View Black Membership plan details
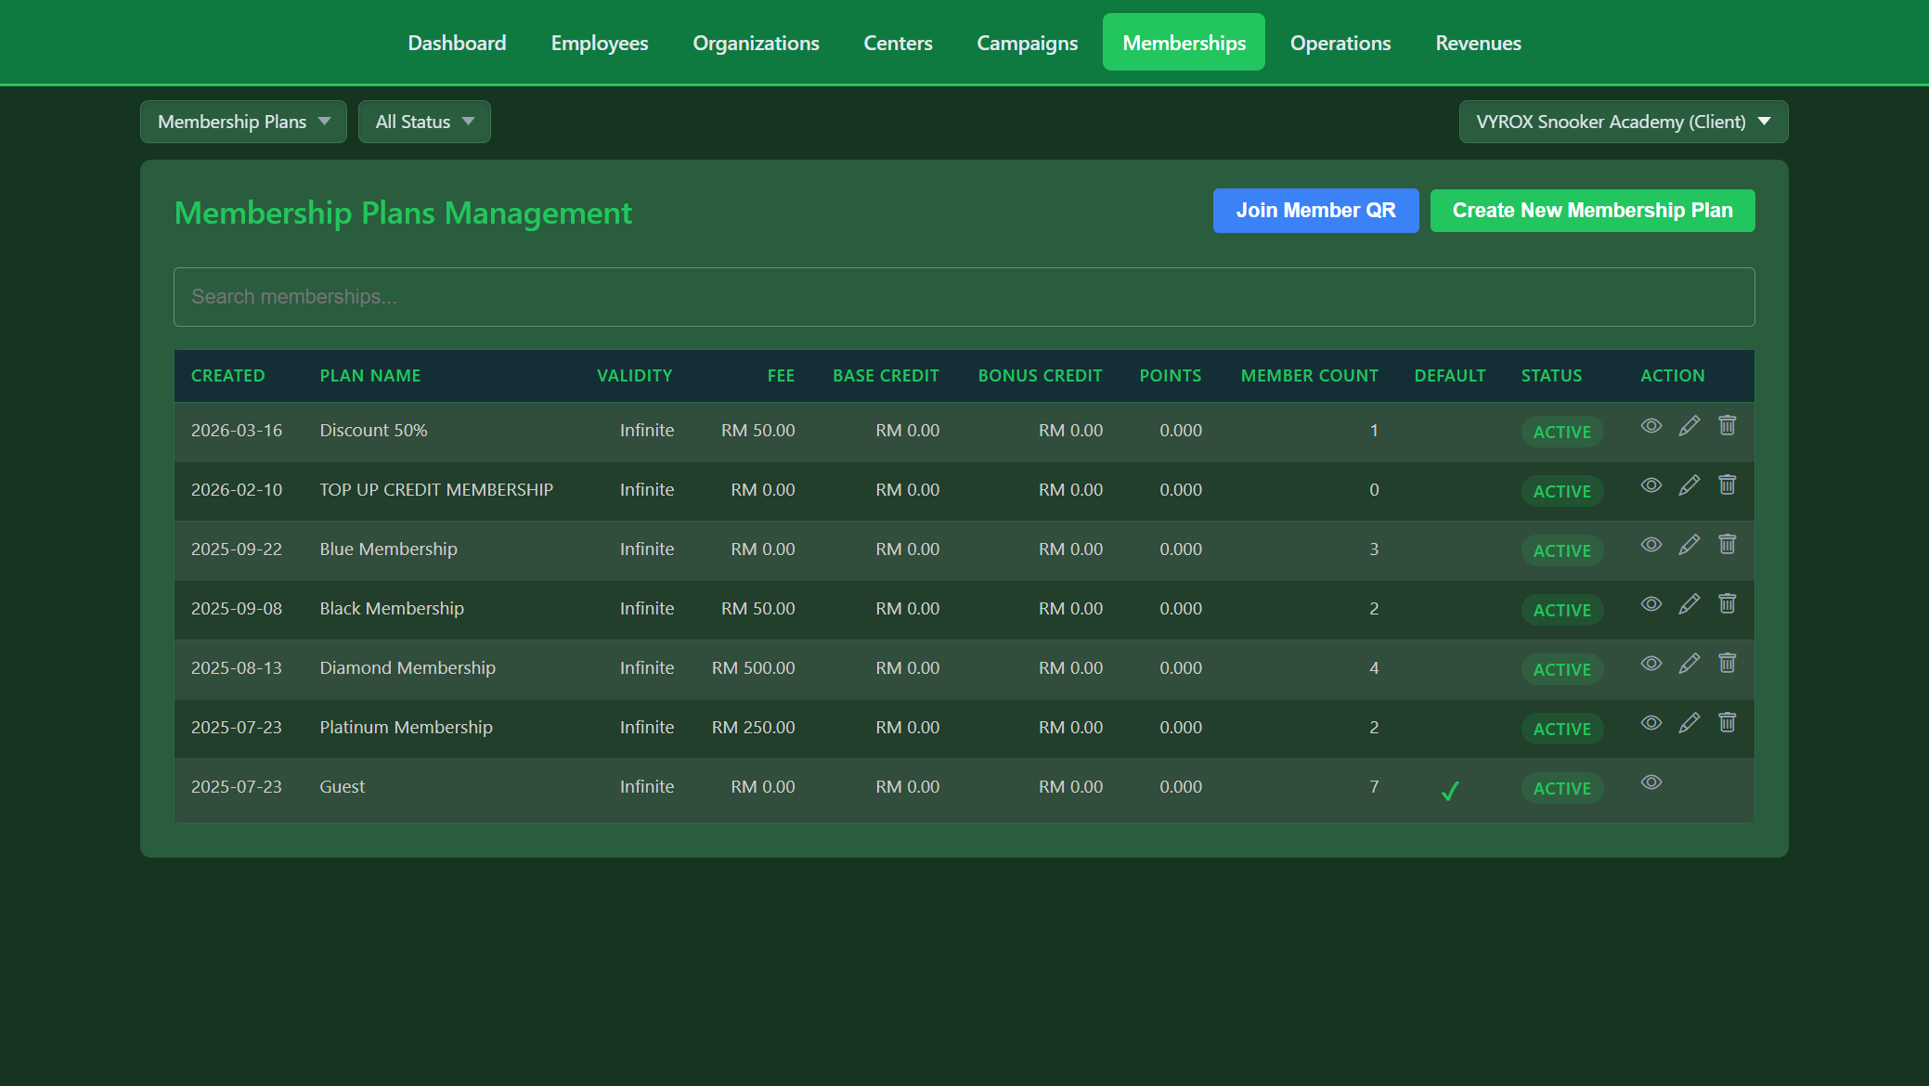Image resolution: width=1929 pixels, height=1086 pixels. point(1651,604)
